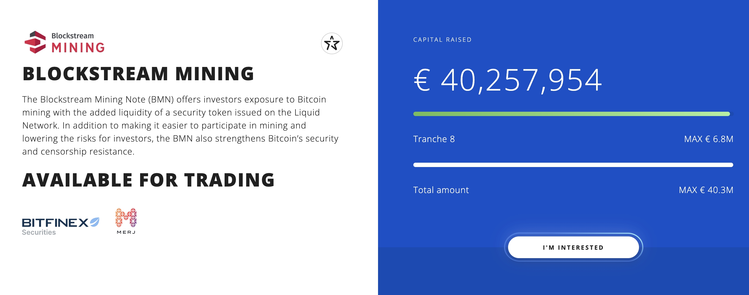The width and height of the screenshot is (749, 295).
Task: Click the MERJ text below logo
Action: [126, 232]
